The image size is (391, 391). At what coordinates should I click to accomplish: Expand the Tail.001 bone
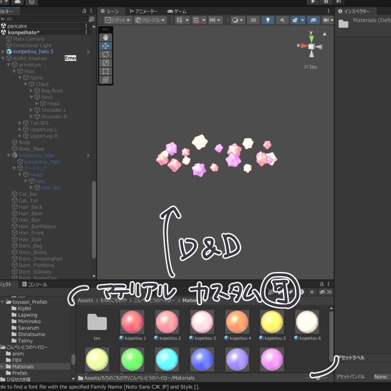(20, 123)
